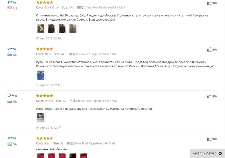Open third thumbnail showing shirt back

[x=62, y=28]
